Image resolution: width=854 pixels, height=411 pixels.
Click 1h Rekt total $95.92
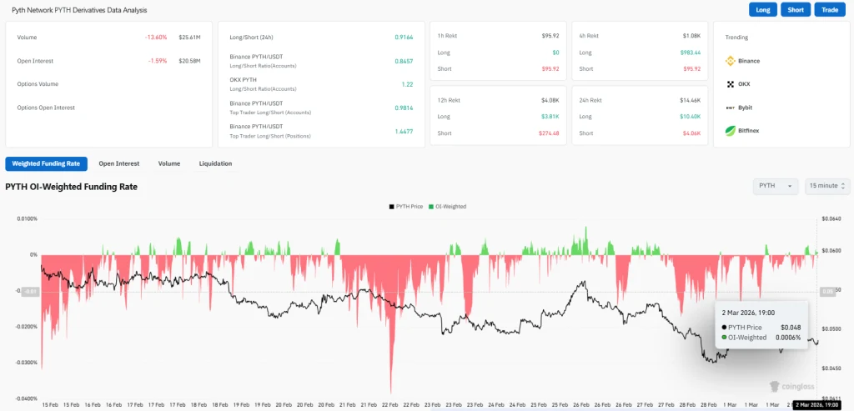click(550, 36)
